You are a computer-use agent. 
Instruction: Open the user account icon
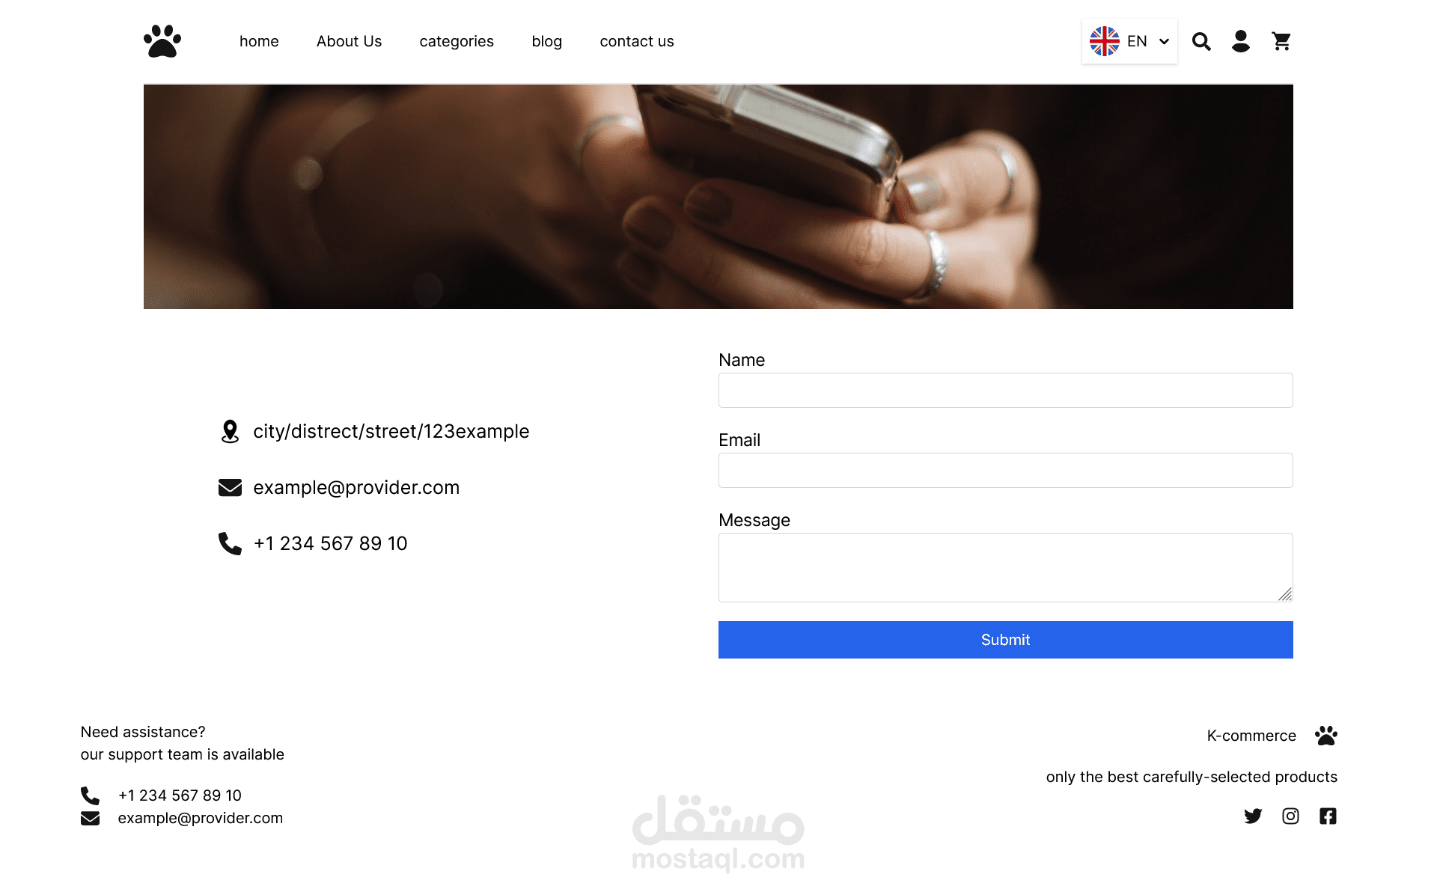click(x=1241, y=41)
